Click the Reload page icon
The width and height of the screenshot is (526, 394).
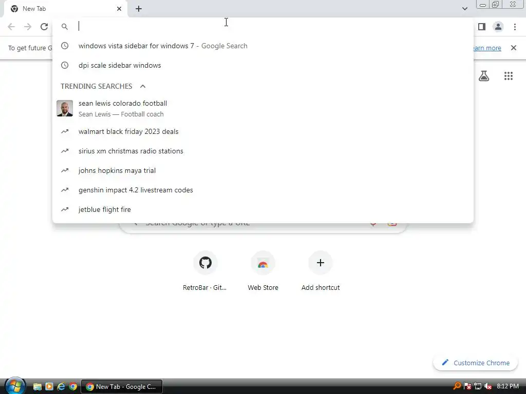pos(44,27)
